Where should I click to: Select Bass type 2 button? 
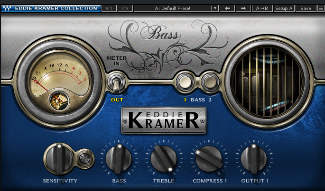pyautogui.click(x=210, y=82)
